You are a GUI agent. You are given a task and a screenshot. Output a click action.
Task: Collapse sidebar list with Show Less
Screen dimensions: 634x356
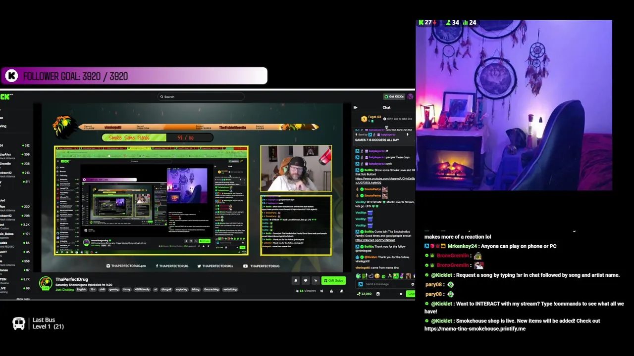(23, 299)
